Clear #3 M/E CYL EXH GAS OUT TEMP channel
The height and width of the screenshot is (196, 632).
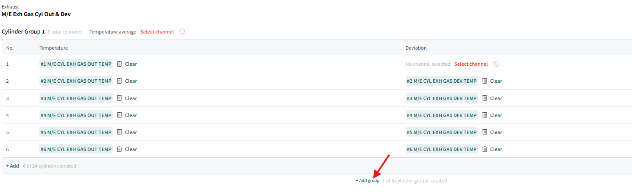(131, 98)
